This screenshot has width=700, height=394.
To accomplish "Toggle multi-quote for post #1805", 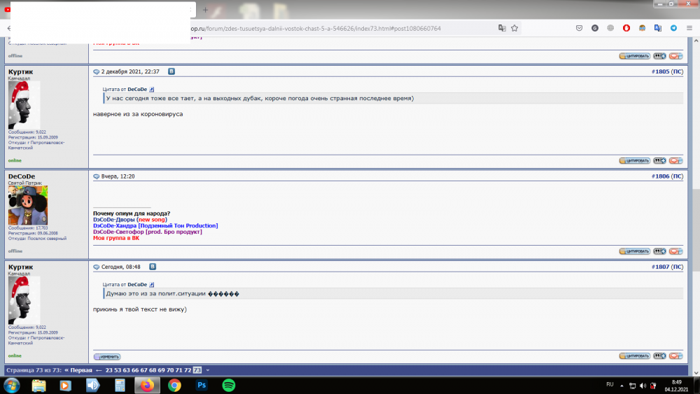I will (659, 161).
